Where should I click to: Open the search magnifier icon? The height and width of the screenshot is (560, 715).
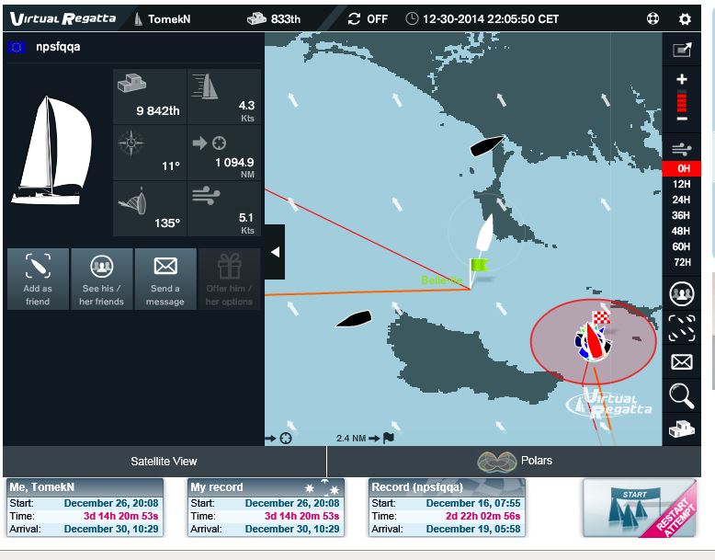click(682, 395)
